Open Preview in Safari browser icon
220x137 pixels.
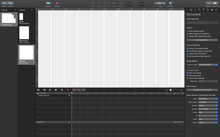(x=170, y=3)
